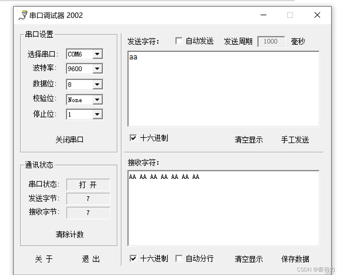Click the 串口状态 field showing 打开
339x275 pixels.
coord(88,185)
